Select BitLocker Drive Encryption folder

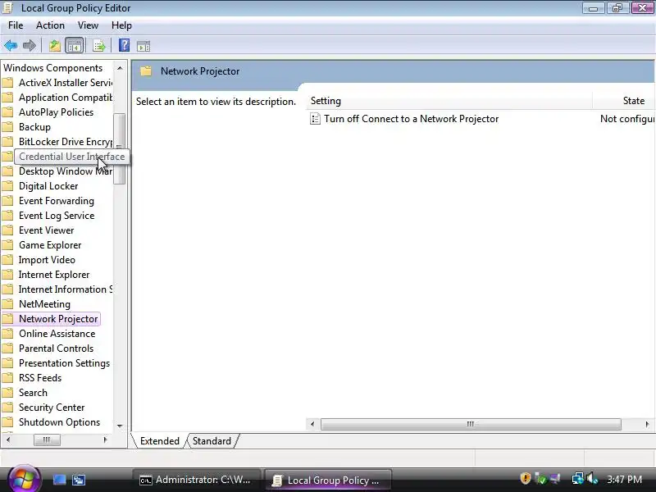[x=66, y=141]
